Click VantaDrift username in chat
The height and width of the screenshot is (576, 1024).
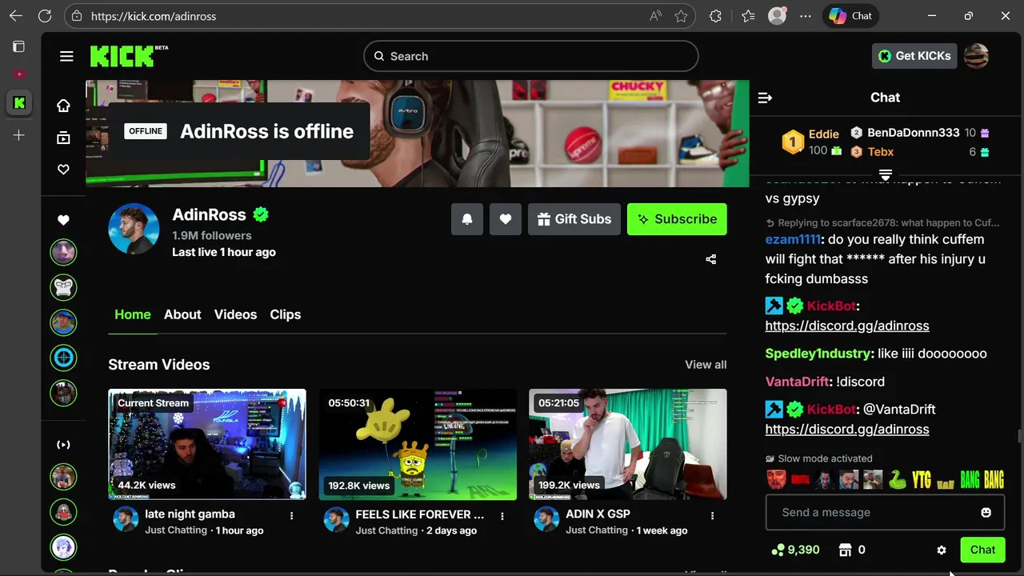click(x=797, y=382)
